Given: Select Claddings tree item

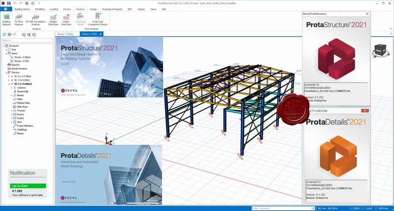Looking at the screenshot, I should coord(22,130).
